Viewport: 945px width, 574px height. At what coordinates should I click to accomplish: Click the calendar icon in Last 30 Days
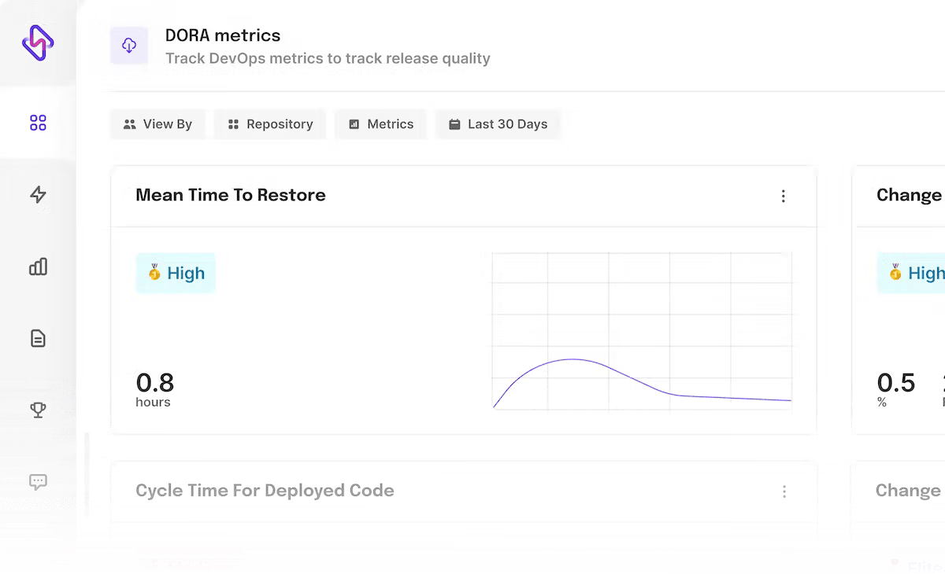tap(454, 123)
